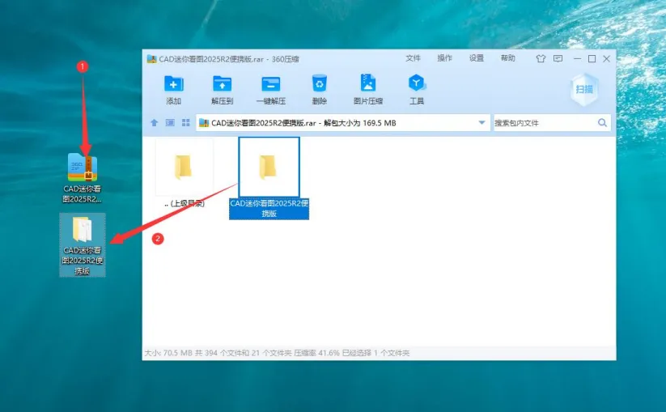The height and width of the screenshot is (412, 666).
Task: Click the status bar text 大小: 70.5 MB
Action: click(168, 353)
